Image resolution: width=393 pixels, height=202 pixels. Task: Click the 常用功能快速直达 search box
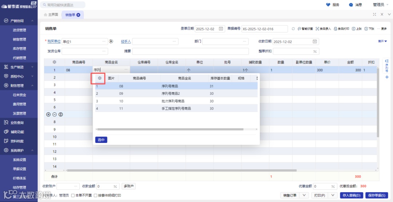click(x=63, y=4)
